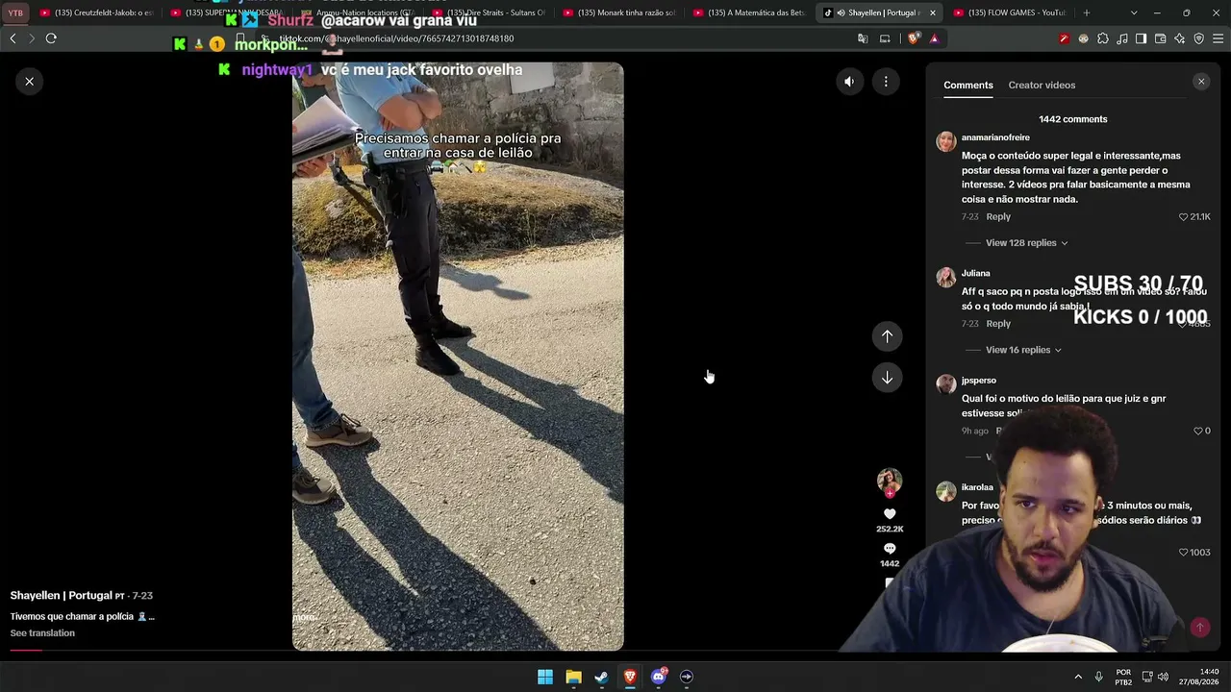Go forward in the browser
Image resolution: width=1231 pixels, height=692 pixels.
click(32, 38)
